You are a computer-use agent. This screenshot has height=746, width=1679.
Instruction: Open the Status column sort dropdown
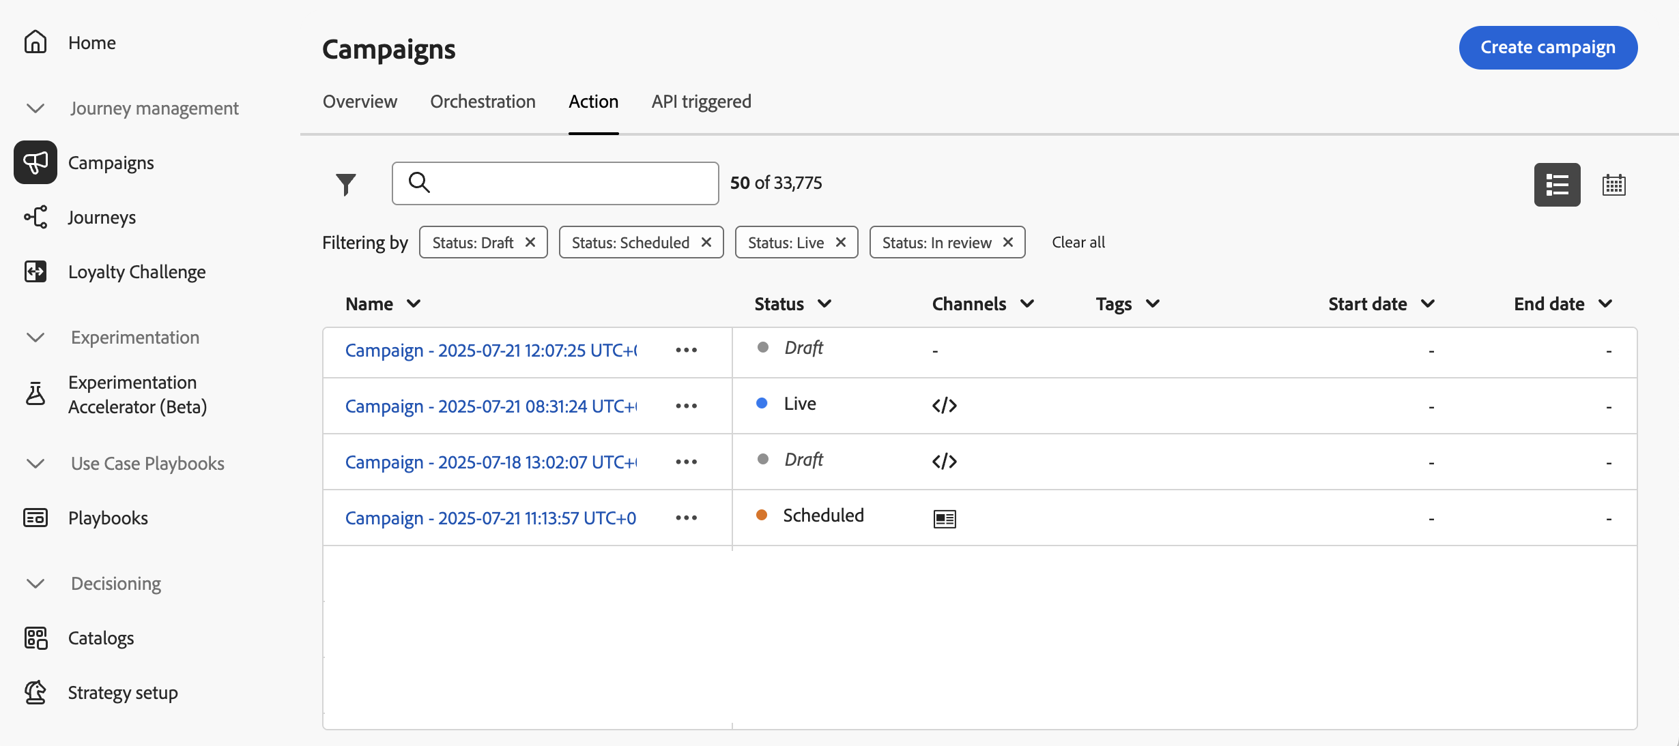click(x=824, y=304)
